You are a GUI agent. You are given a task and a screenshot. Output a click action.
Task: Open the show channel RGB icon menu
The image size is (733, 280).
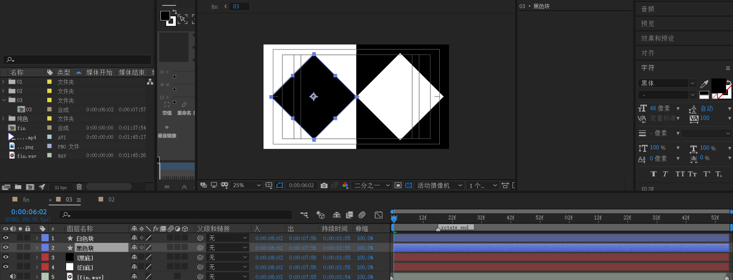point(345,186)
